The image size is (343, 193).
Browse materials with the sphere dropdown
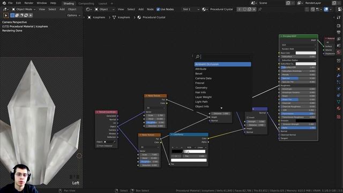pyautogui.click(x=205, y=10)
